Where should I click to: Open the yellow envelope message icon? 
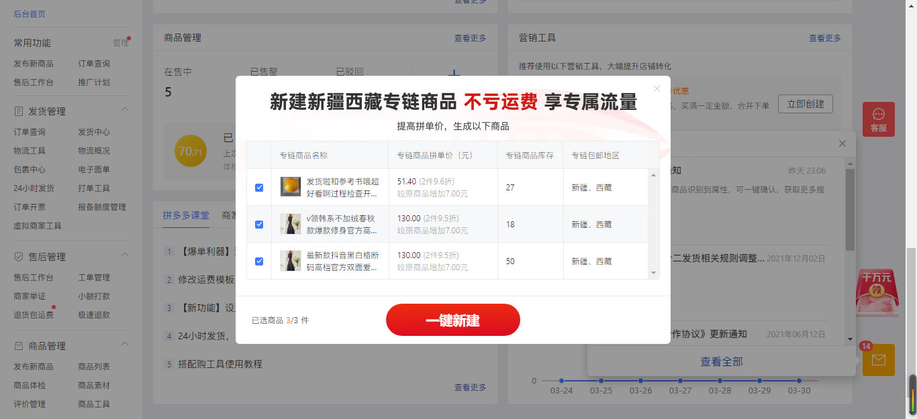[878, 360]
